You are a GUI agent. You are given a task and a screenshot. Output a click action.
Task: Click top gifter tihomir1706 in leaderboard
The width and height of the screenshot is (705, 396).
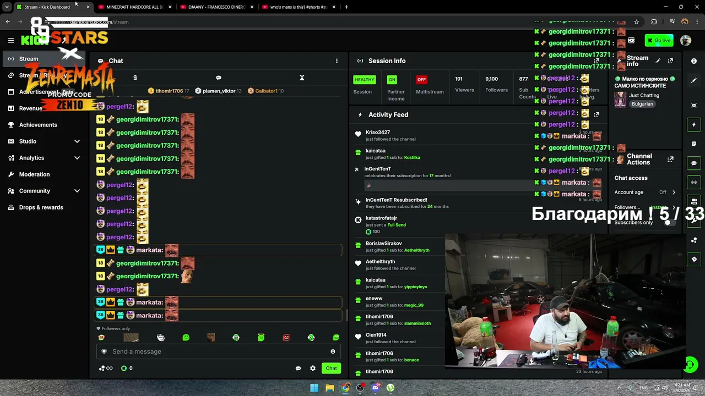(x=169, y=91)
